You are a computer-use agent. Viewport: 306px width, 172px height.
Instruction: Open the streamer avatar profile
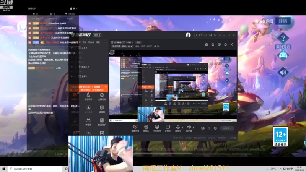coord(188,35)
